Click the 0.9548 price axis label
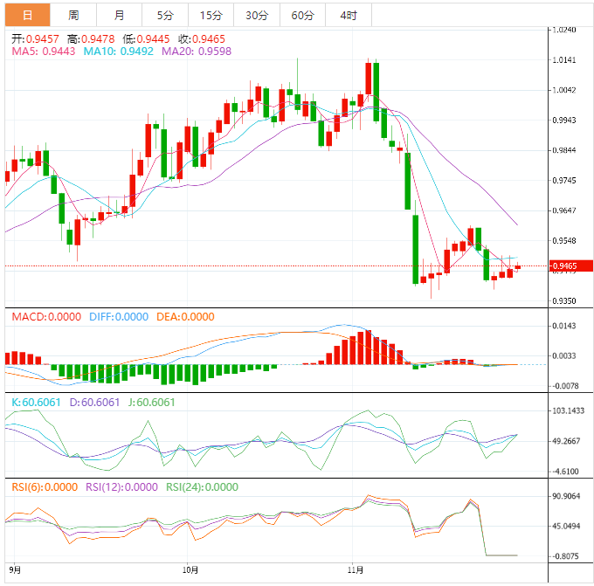This screenshot has width=594, height=586. (x=564, y=240)
